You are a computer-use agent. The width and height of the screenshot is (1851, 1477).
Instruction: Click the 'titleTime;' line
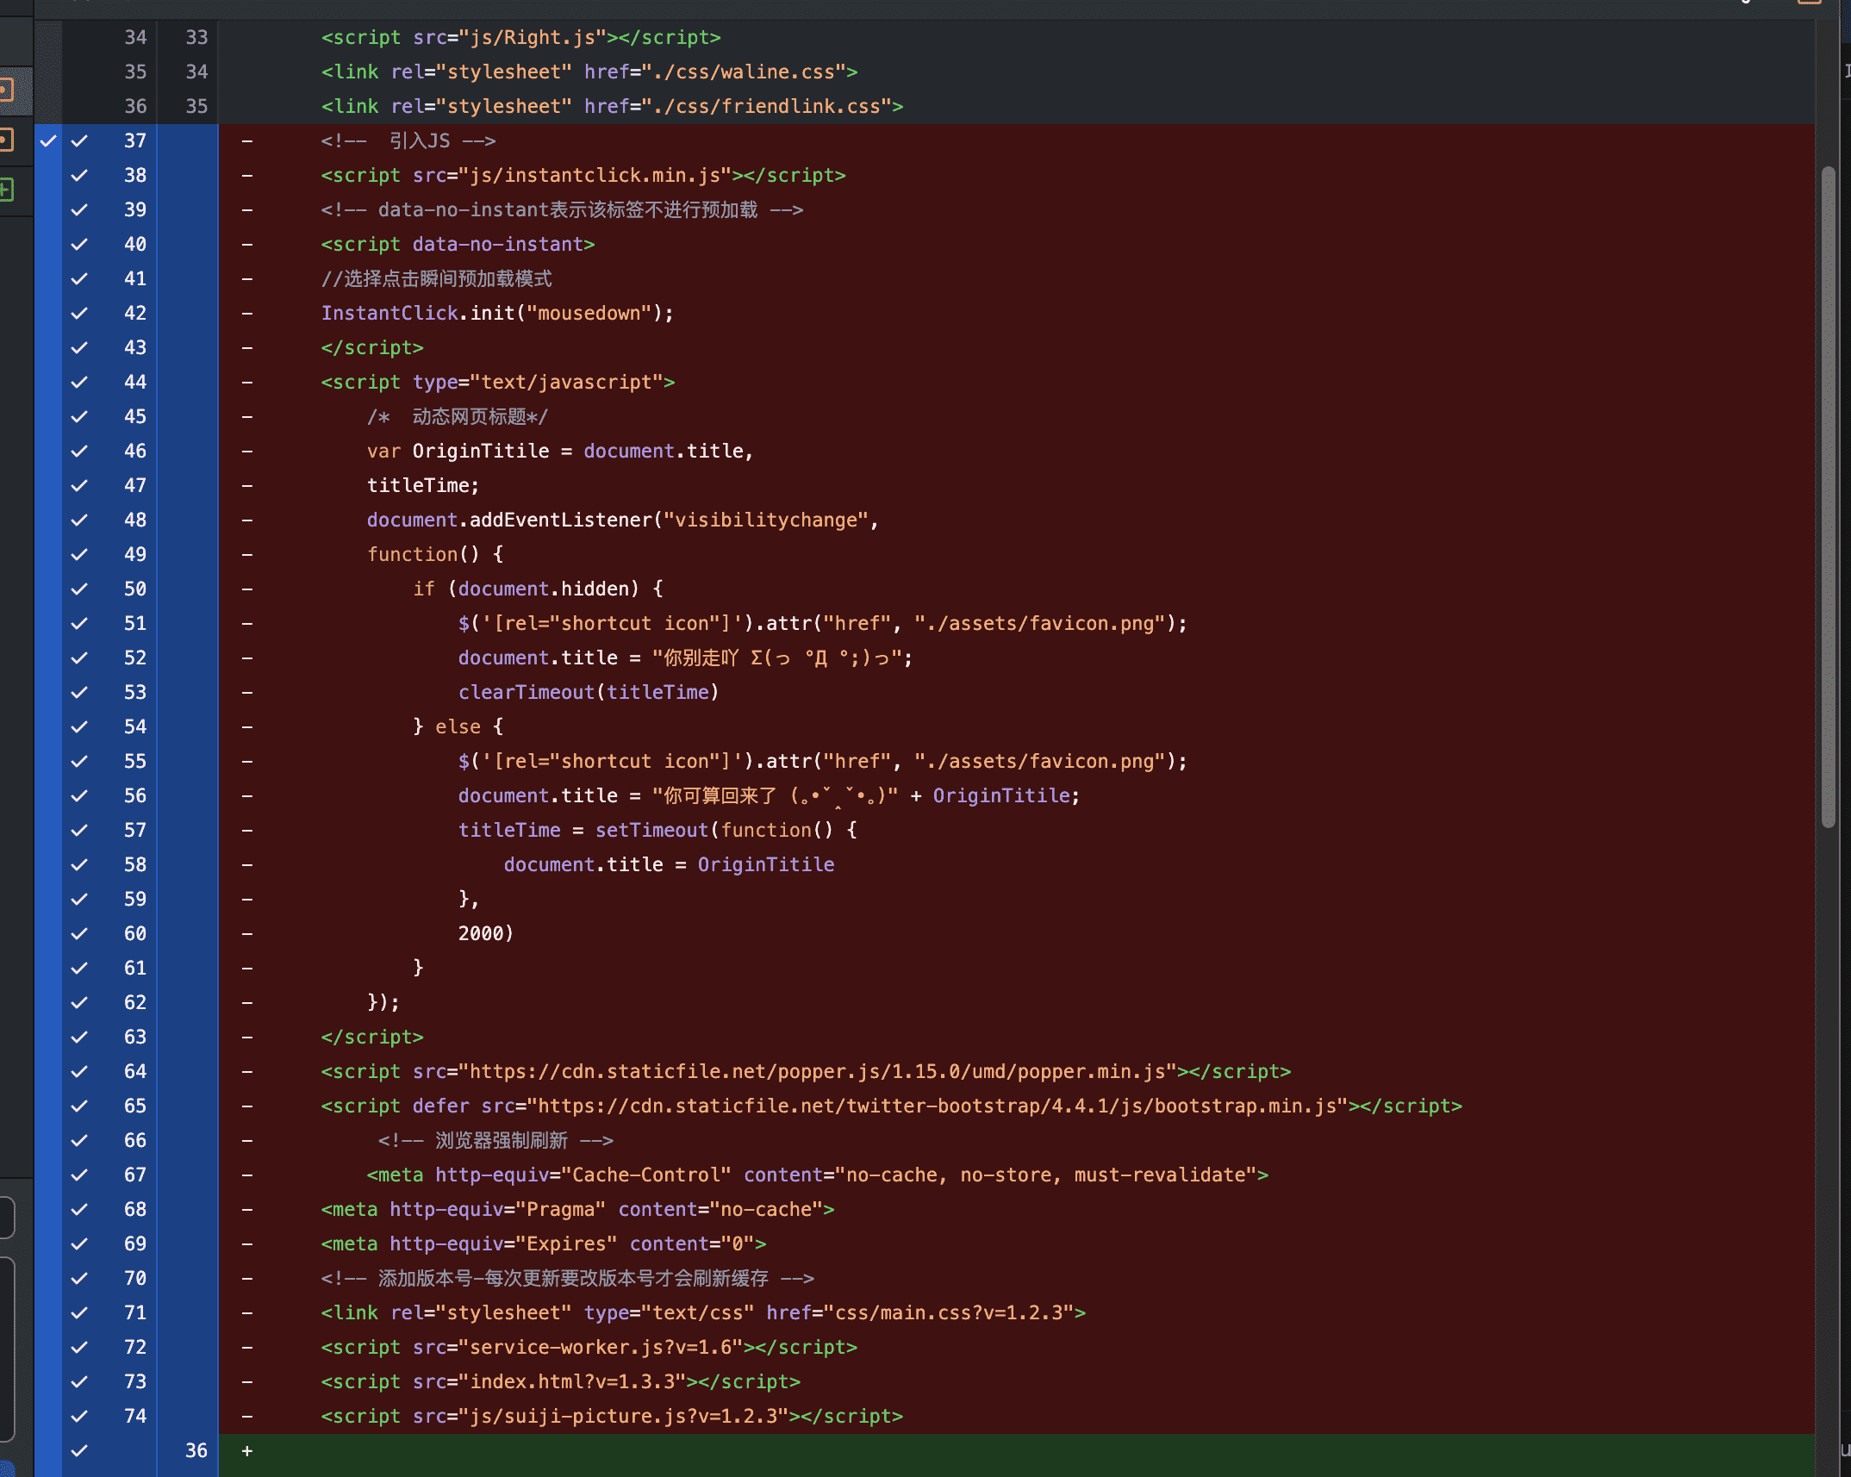pos(422,485)
